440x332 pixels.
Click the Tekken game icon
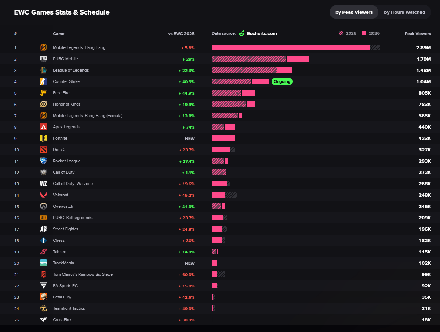pyautogui.click(x=44, y=252)
